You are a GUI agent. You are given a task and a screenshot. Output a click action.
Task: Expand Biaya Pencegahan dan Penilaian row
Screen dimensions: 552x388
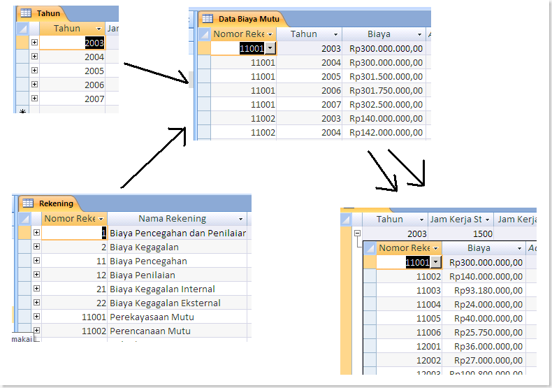pos(36,232)
